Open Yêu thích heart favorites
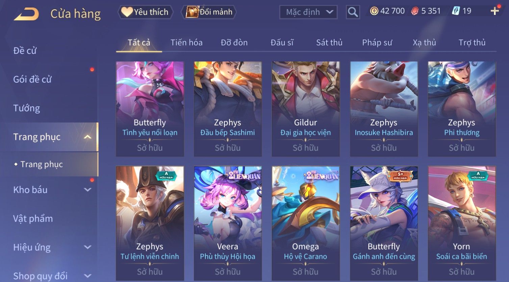The image size is (509, 282). click(x=145, y=12)
